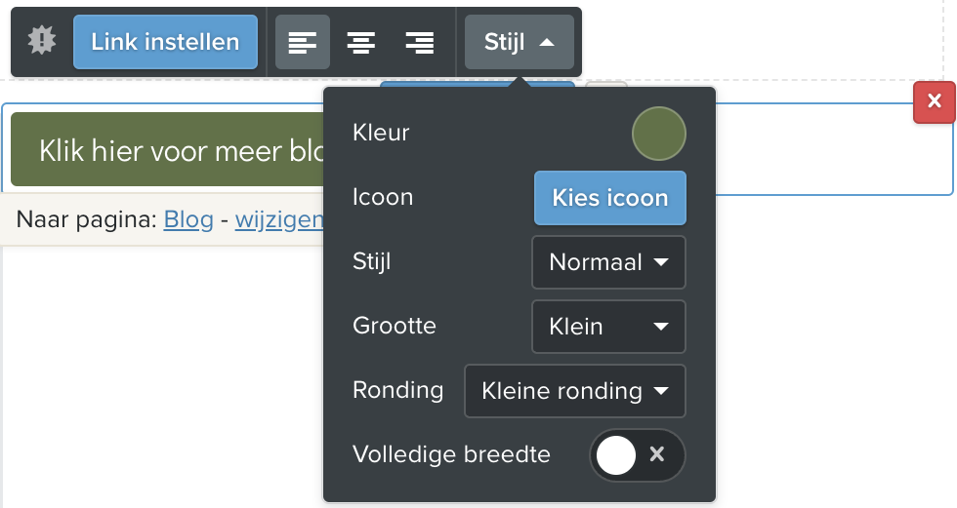Delete the block with the red X
The width and height of the screenshot is (957, 508).
[935, 102]
